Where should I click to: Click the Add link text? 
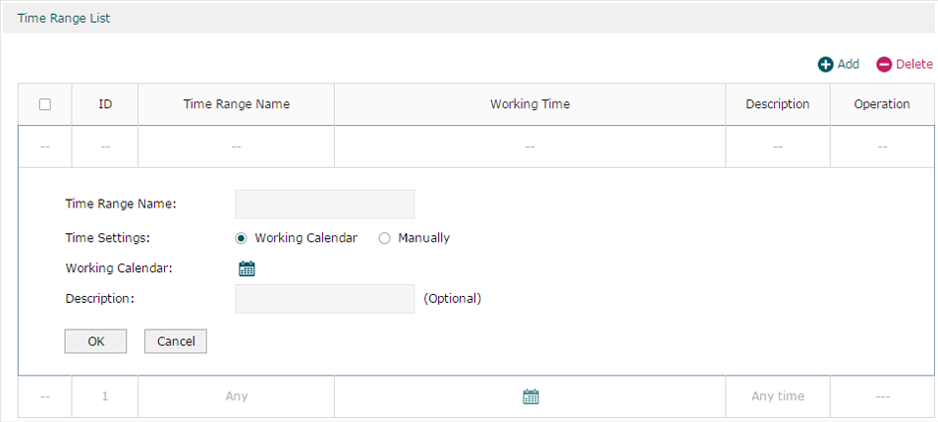[x=849, y=64]
